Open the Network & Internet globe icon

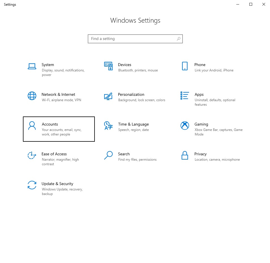pyautogui.click(x=32, y=96)
